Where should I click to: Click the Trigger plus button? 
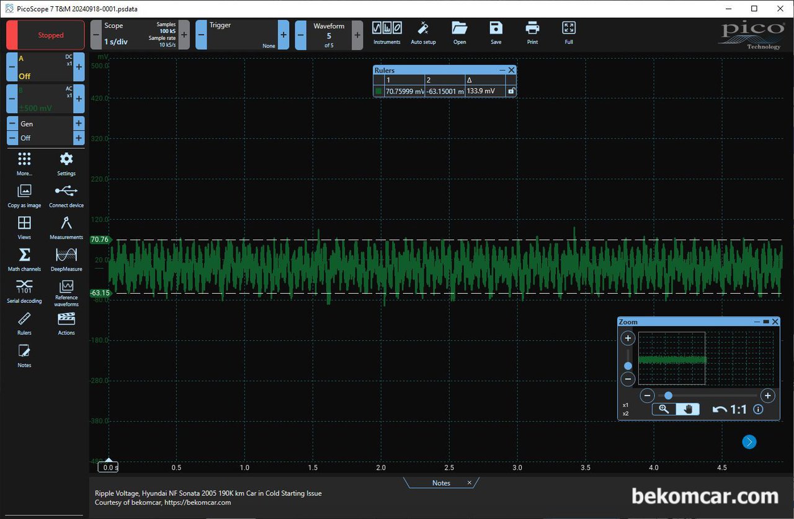point(283,35)
